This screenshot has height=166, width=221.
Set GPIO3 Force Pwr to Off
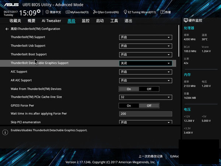coord(149,106)
